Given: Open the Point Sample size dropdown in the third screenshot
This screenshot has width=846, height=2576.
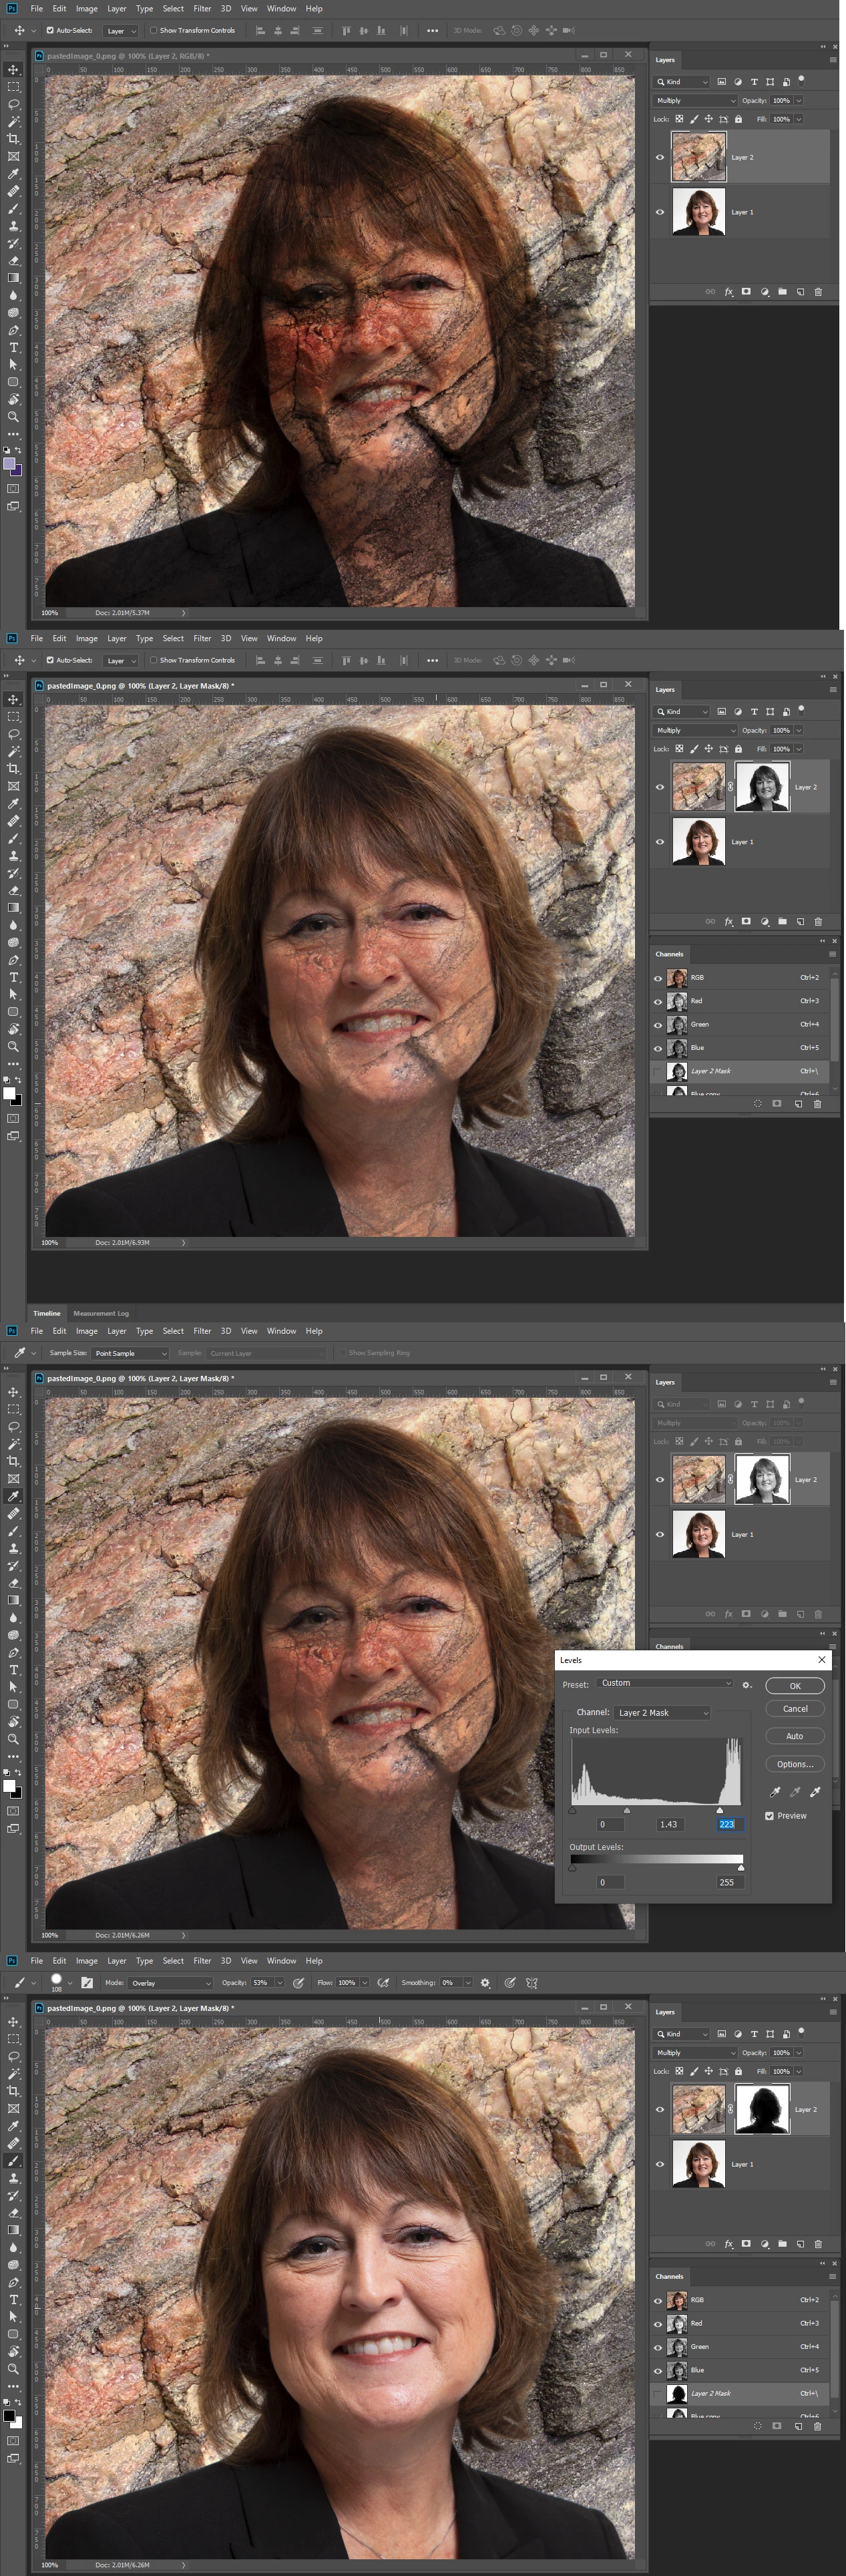Looking at the screenshot, I should [x=130, y=1353].
